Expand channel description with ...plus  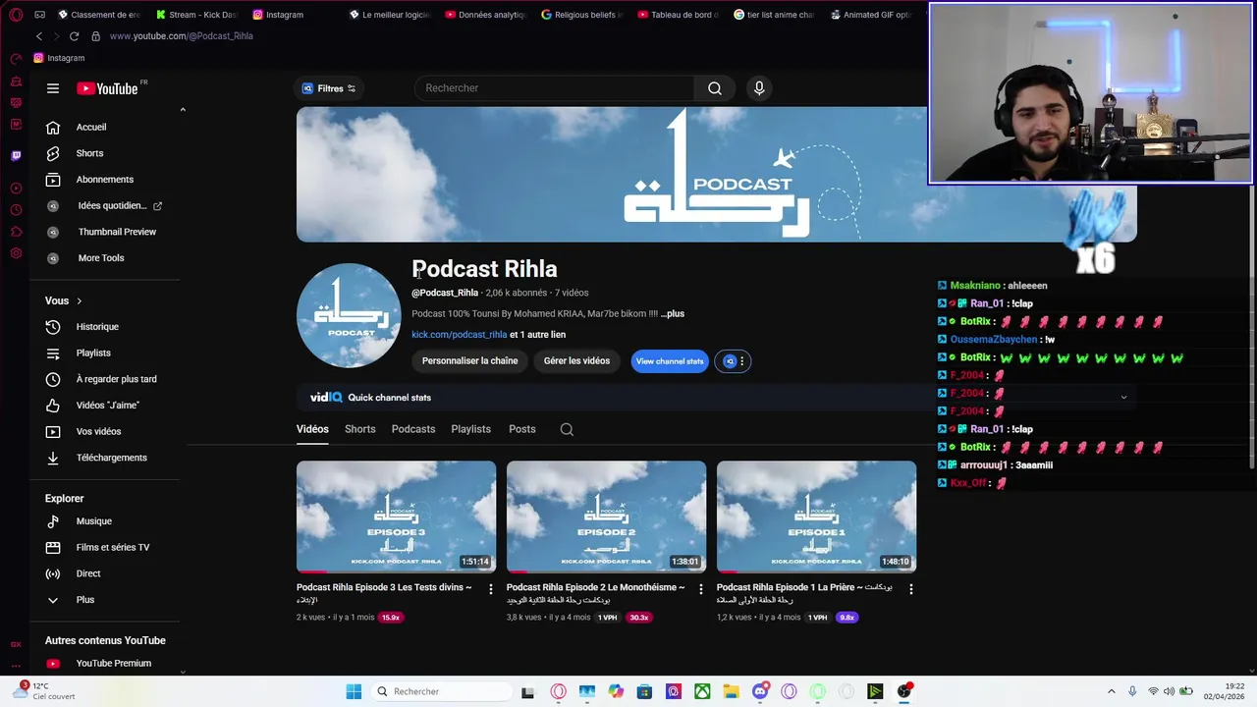pos(673,314)
